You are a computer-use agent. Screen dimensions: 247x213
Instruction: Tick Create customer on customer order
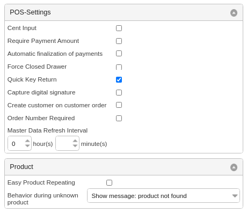click(x=119, y=105)
